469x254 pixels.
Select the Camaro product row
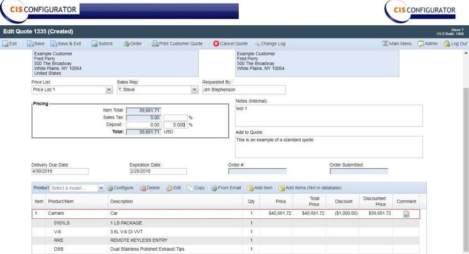coord(226,214)
